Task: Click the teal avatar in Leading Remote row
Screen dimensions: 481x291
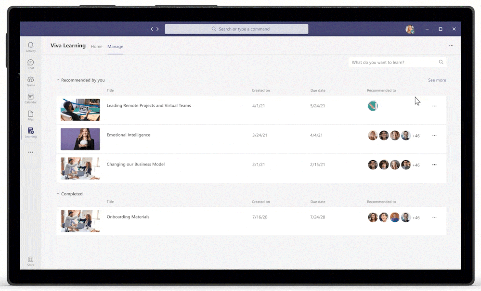Action: (x=373, y=106)
